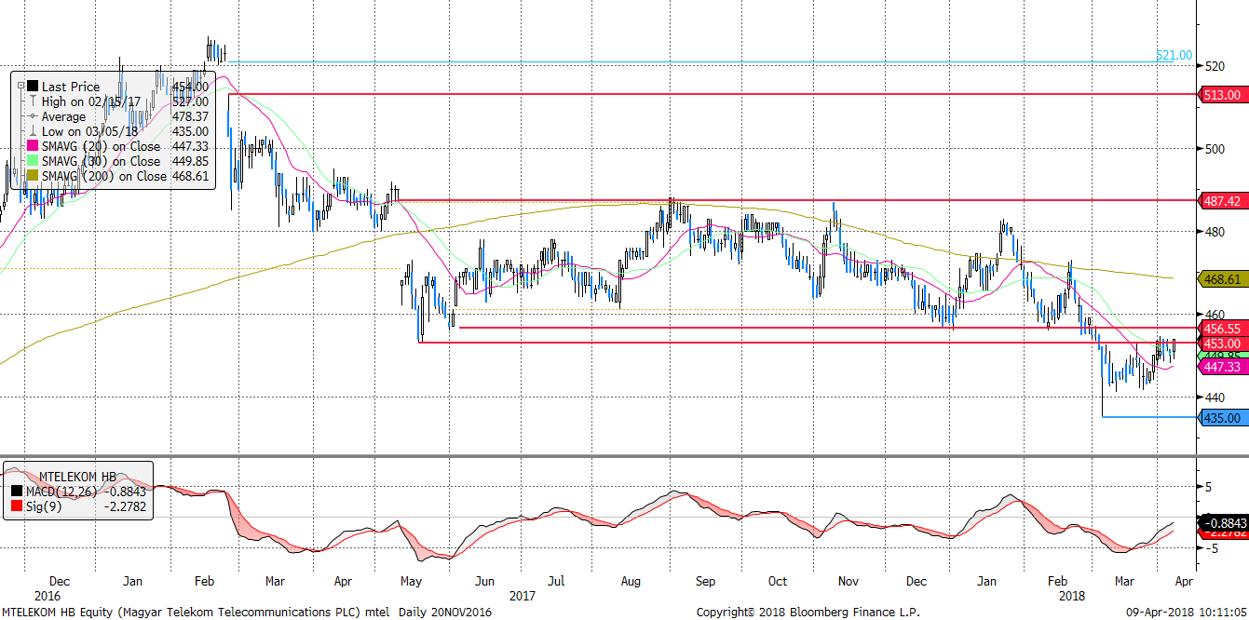The width and height of the screenshot is (1249, 620).
Task: Click the SMAVG (20) on Close label
Action: click(101, 146)
